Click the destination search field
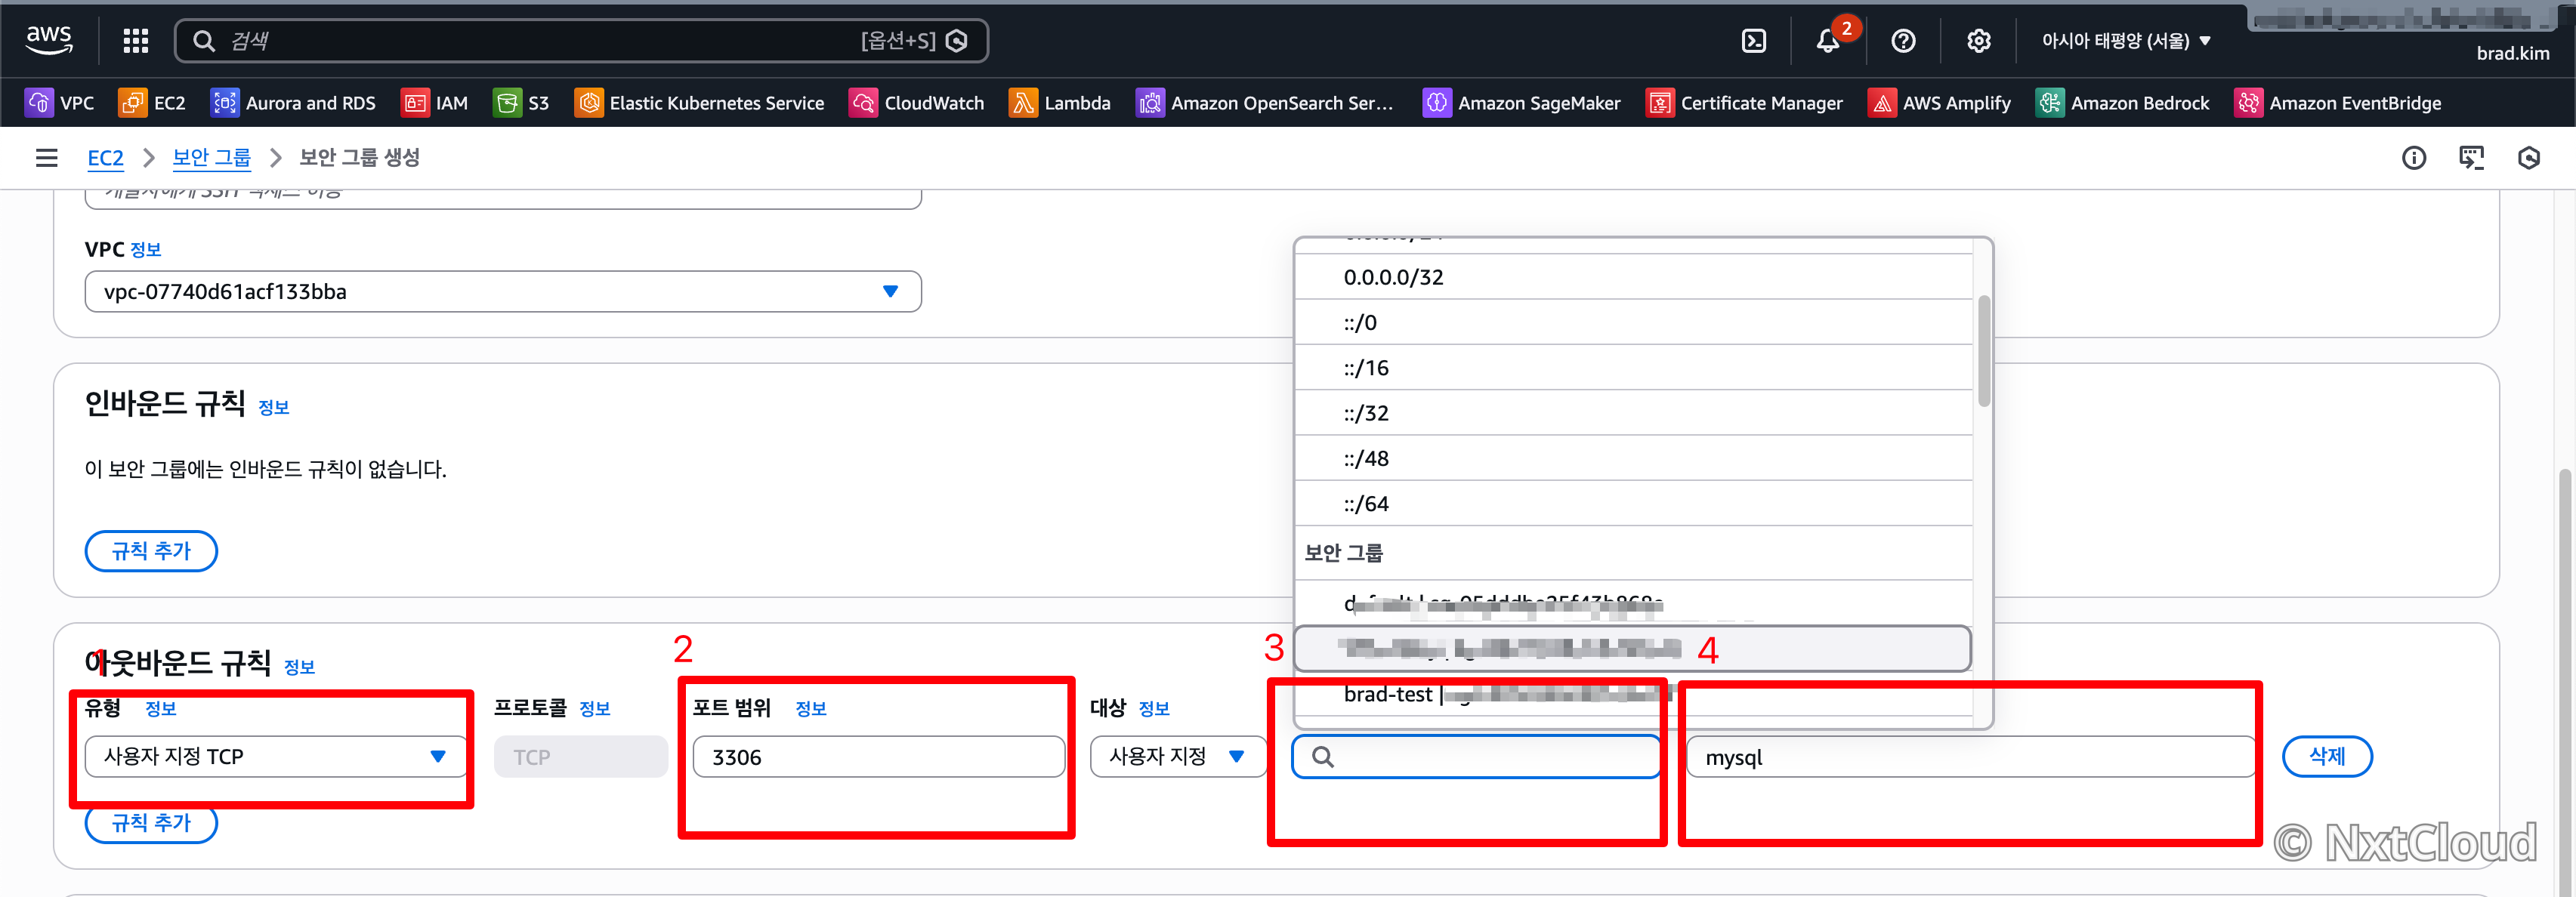This screenshot has width=2576, height=897. 1475,757
